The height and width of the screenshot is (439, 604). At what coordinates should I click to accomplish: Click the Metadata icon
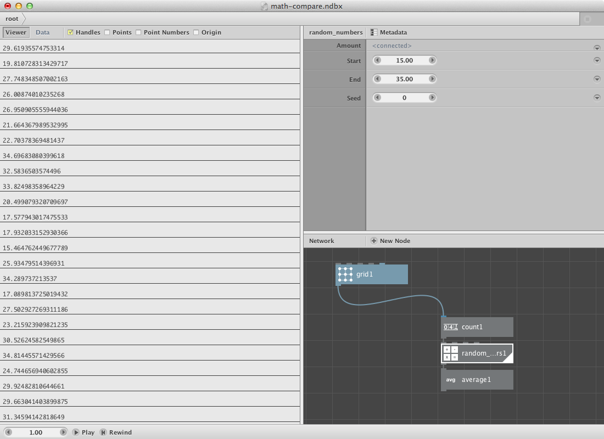[374, 32]
